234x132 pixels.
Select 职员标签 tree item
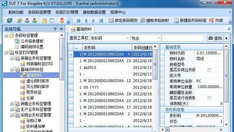[34, 92]
